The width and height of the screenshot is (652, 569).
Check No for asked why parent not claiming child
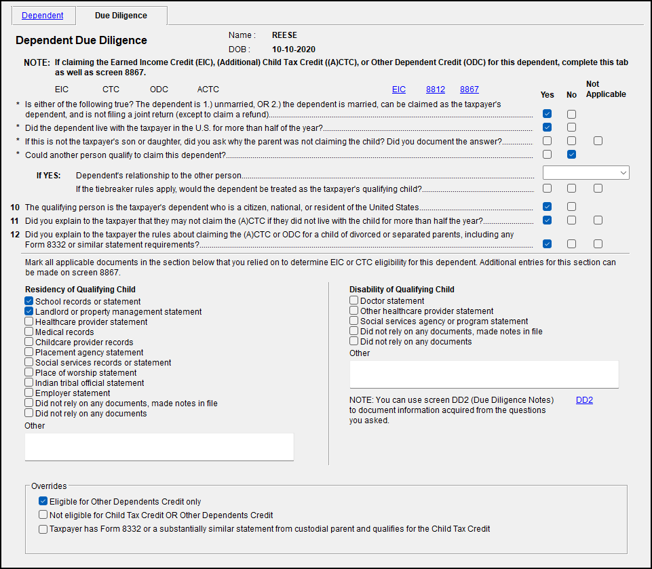click(x=571, y=141)
